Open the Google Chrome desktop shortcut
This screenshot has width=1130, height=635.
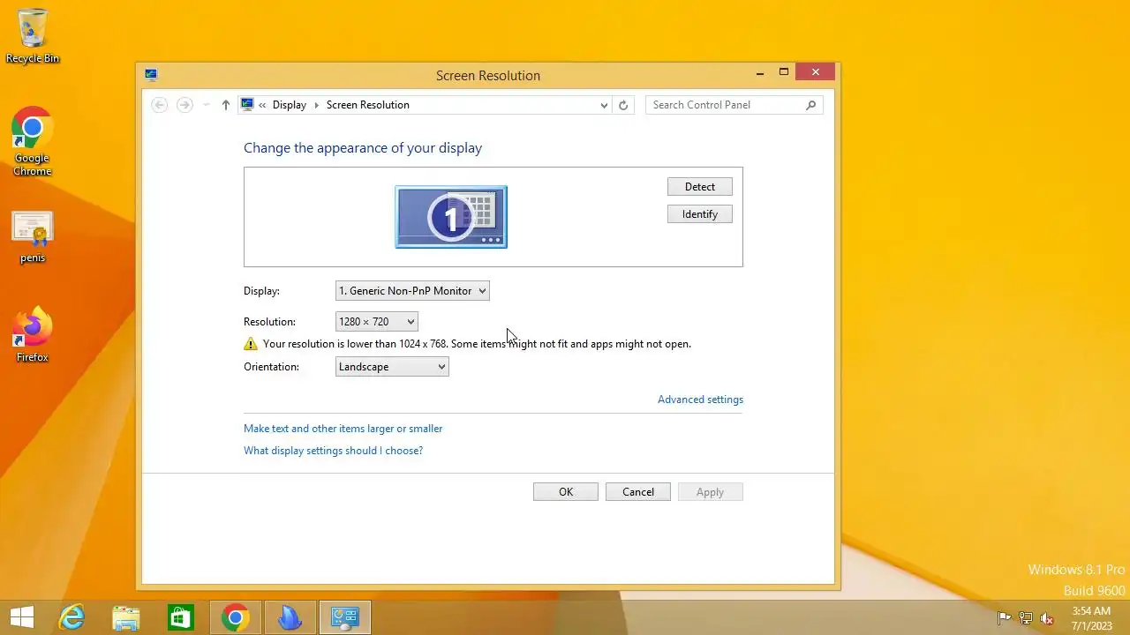tap(33, 141)
